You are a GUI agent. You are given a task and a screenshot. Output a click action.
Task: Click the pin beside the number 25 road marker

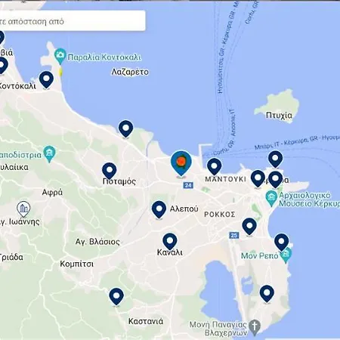[249, 227]
